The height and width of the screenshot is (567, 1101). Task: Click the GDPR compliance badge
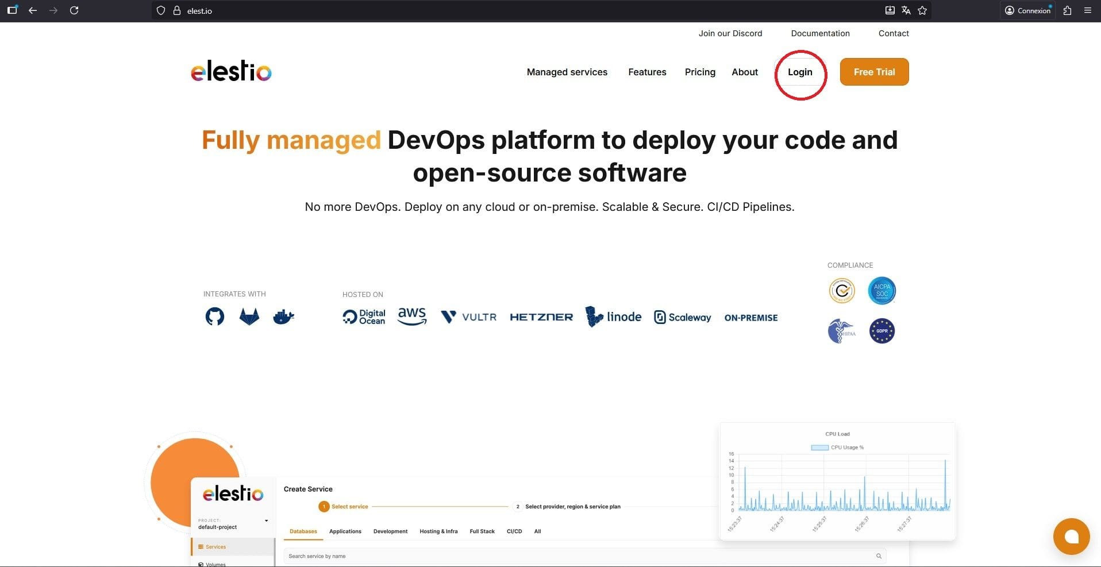coord(881,331)
